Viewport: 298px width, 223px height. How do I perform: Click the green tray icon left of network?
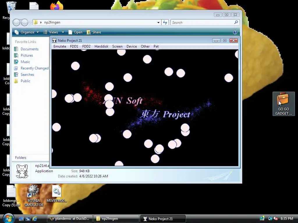click(x=262, y=218)
